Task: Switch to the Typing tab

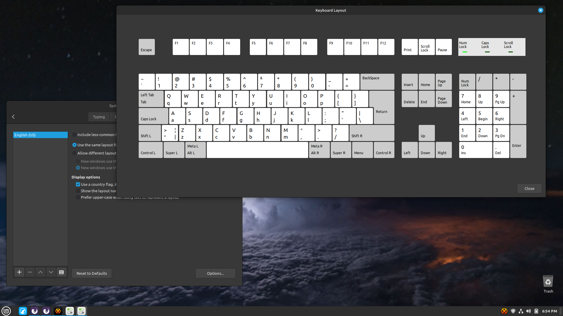Action: tap(99, 117)
